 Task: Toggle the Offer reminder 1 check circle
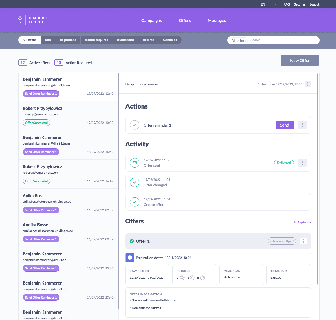coord(135,125)
